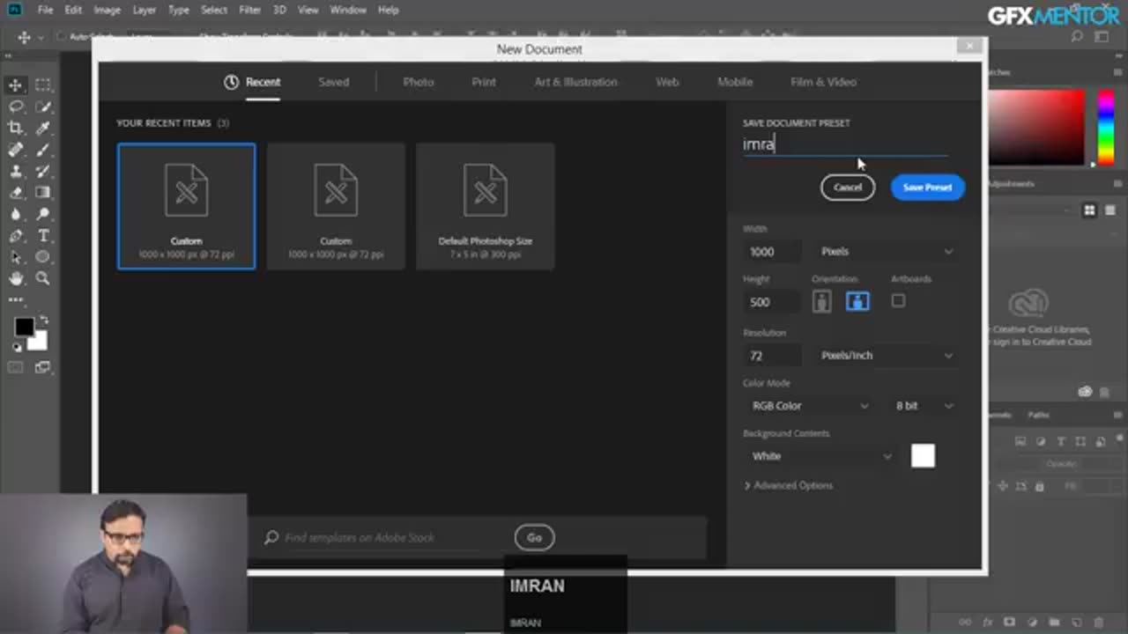The width and height of the screenshot is (1128, 634).
Task: Click the Height field showing 500
Action: click(772, 301)
